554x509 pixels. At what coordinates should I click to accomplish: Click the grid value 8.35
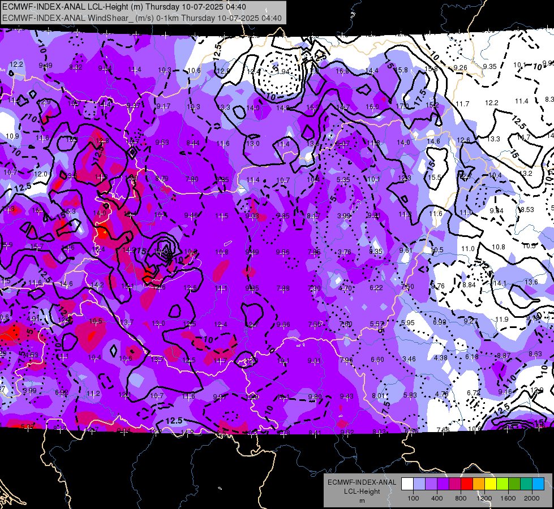coord(375,251)
